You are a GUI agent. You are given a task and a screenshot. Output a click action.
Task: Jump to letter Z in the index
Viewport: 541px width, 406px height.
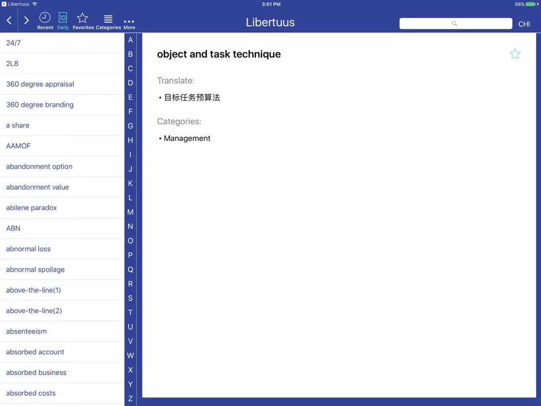tap(130, 399)
